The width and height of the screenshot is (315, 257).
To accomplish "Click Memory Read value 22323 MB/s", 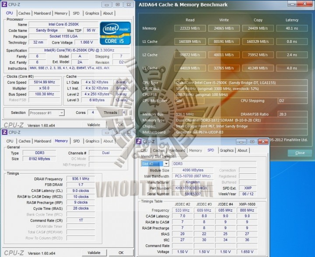I will point(190,28).
